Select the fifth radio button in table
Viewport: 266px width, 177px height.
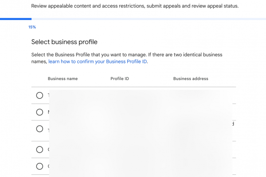click(x=39, y=166)
